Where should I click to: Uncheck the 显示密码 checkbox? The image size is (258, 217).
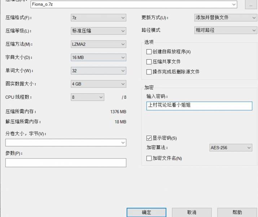pos(149,138)
